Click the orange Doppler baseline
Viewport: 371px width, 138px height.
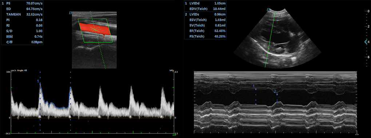(92, 118)
